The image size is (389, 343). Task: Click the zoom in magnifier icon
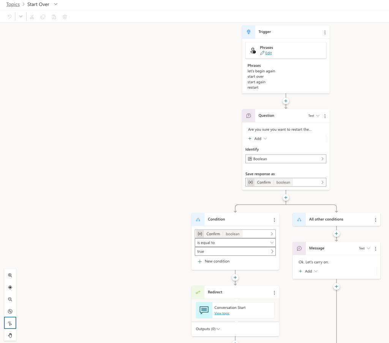(10, 275)
